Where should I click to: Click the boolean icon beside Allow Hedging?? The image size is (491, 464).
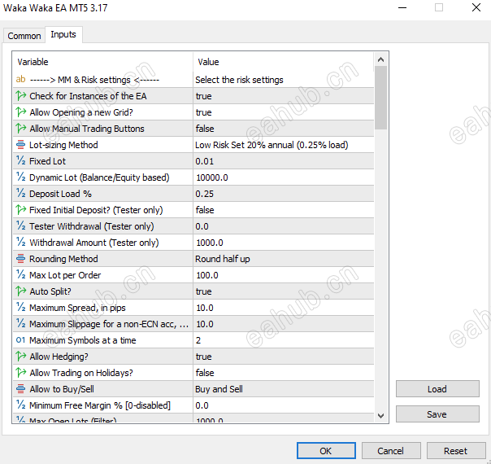(x=21, y=357)
